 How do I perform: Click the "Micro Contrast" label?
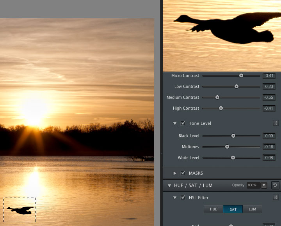(x=185, y=75)
